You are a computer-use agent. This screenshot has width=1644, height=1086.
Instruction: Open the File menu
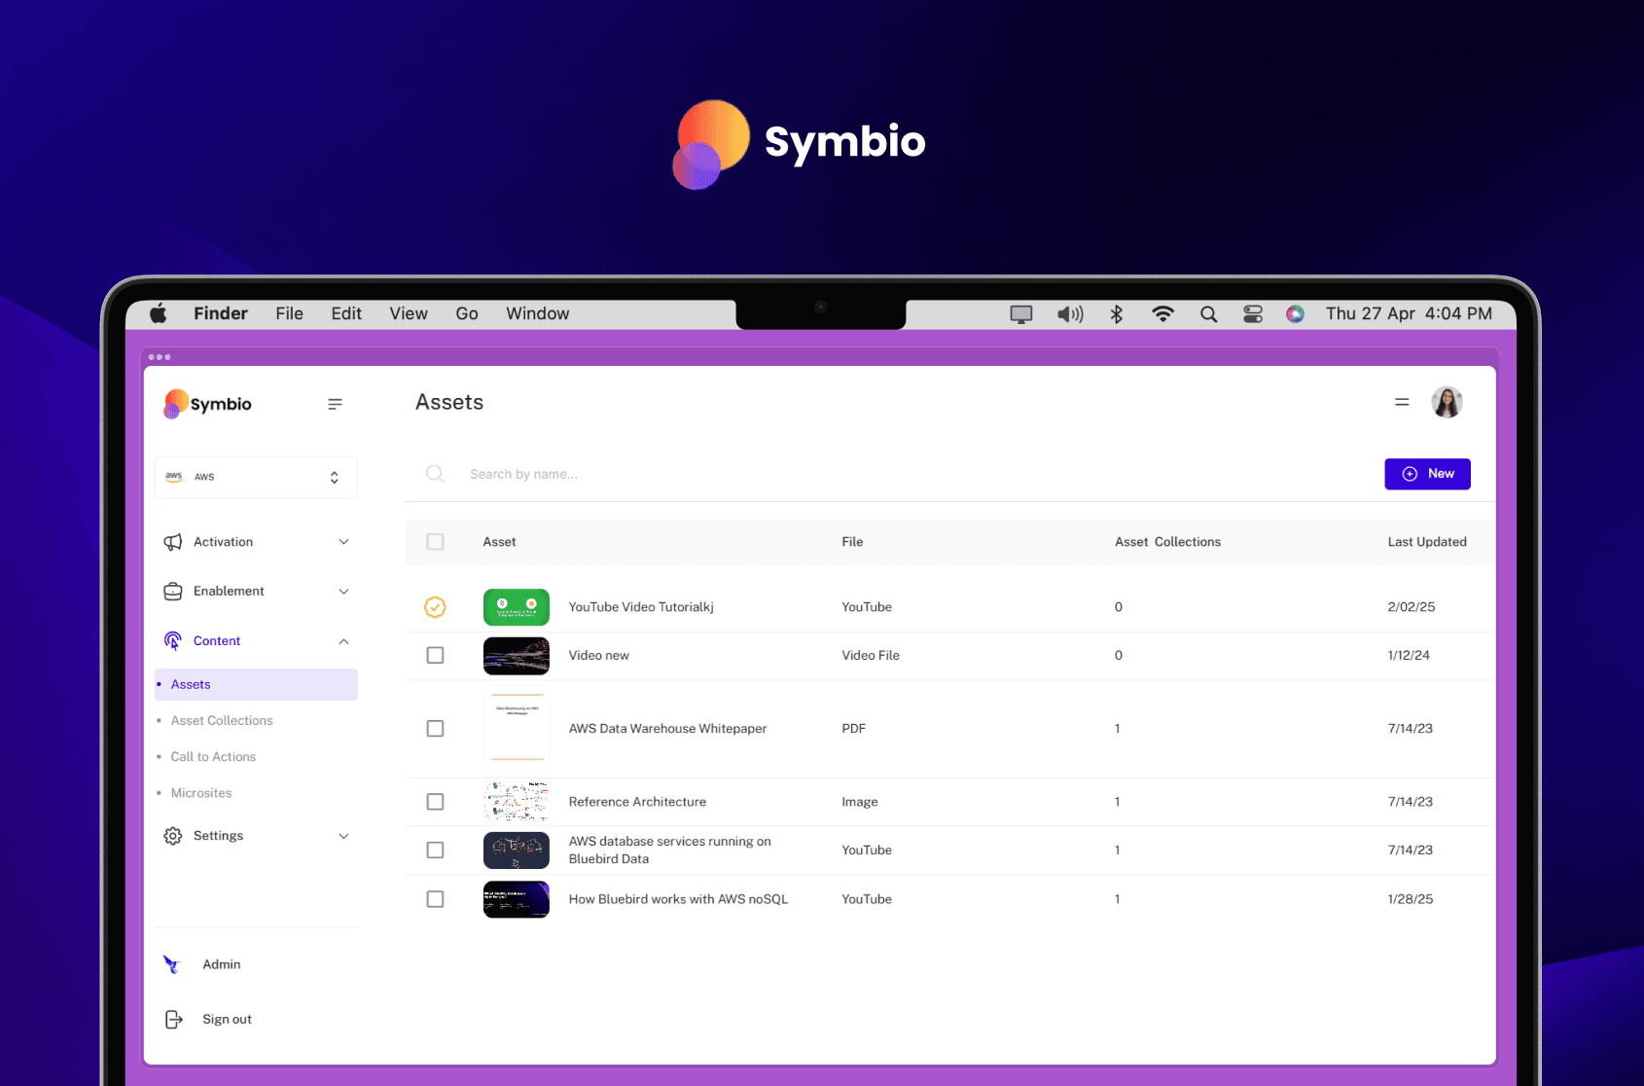point(289,313)
